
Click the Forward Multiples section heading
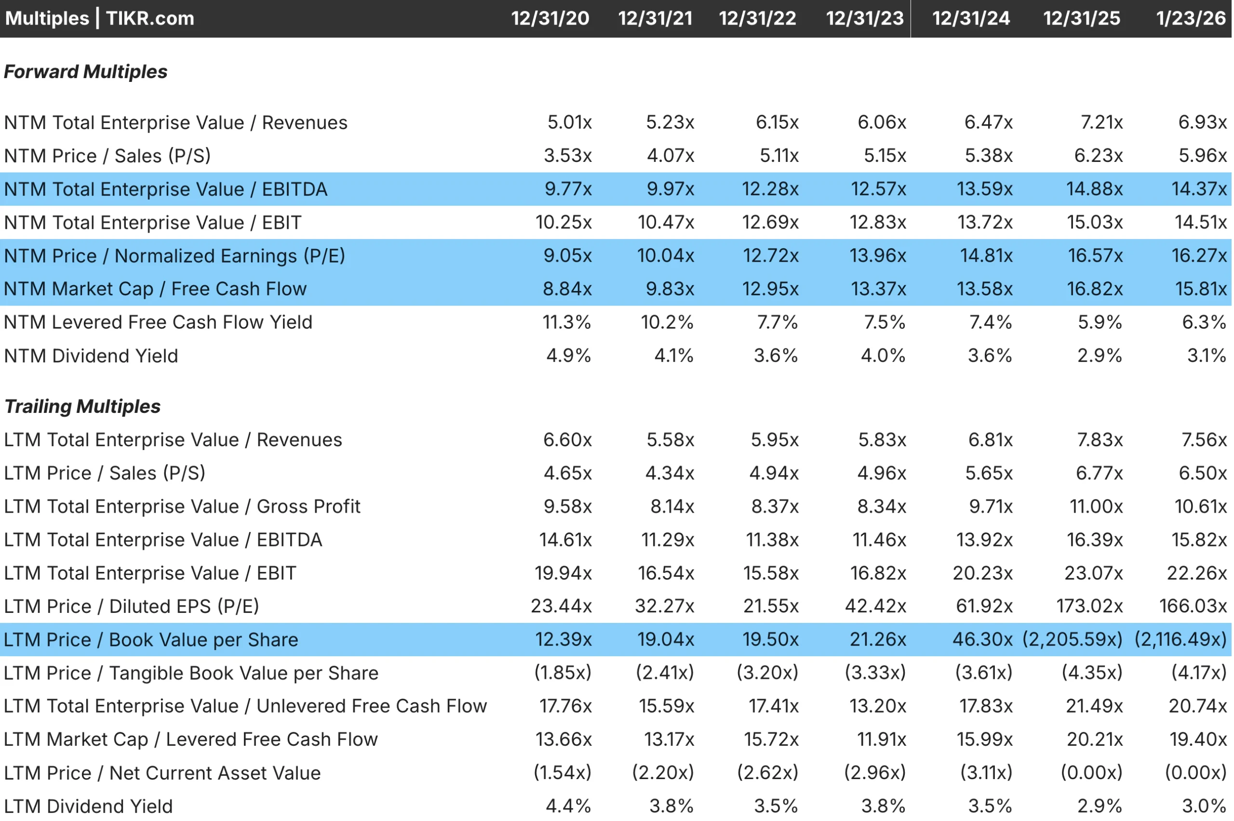[x=85, y=72]
